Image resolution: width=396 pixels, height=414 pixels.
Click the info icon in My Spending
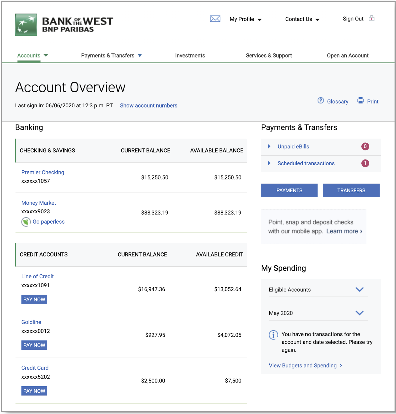(x=273, y=335)
